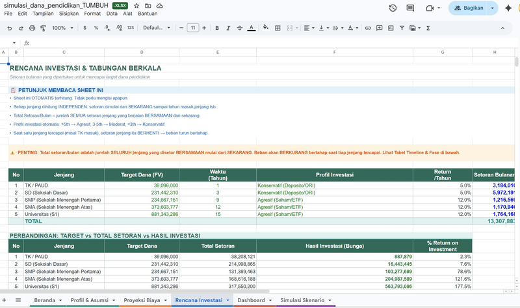Click the Gemini sparkle icon
This screenshot has height=308, width=520.
508,8
